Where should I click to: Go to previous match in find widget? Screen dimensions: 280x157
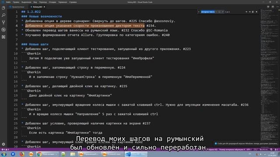click(246, 12)
